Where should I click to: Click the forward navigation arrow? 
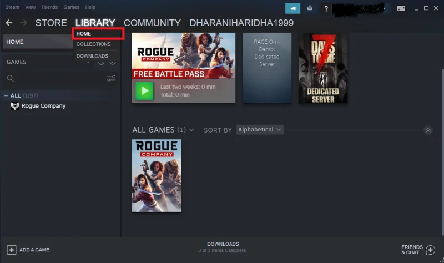point(24,23)
